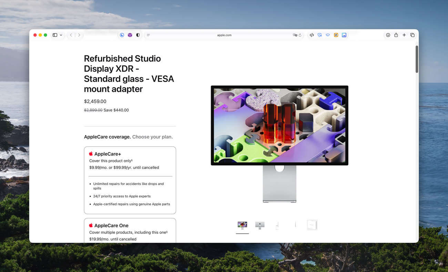Open the page menu in the address bar
This screenshot has width=448, height=272.
pyautogui.click(x=148, y=35)
